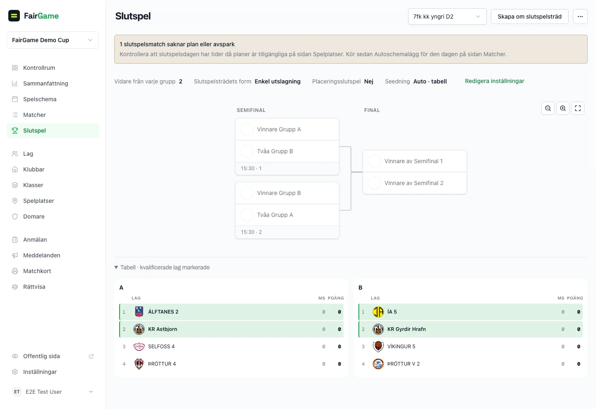This screenshot has height=409, width=596.
Task: Zoom in the bracket view
Action: click(x=563, y=108)
